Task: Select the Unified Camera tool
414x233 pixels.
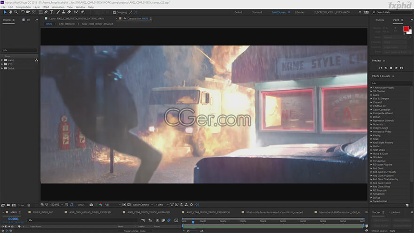Action: click(28, 12)
